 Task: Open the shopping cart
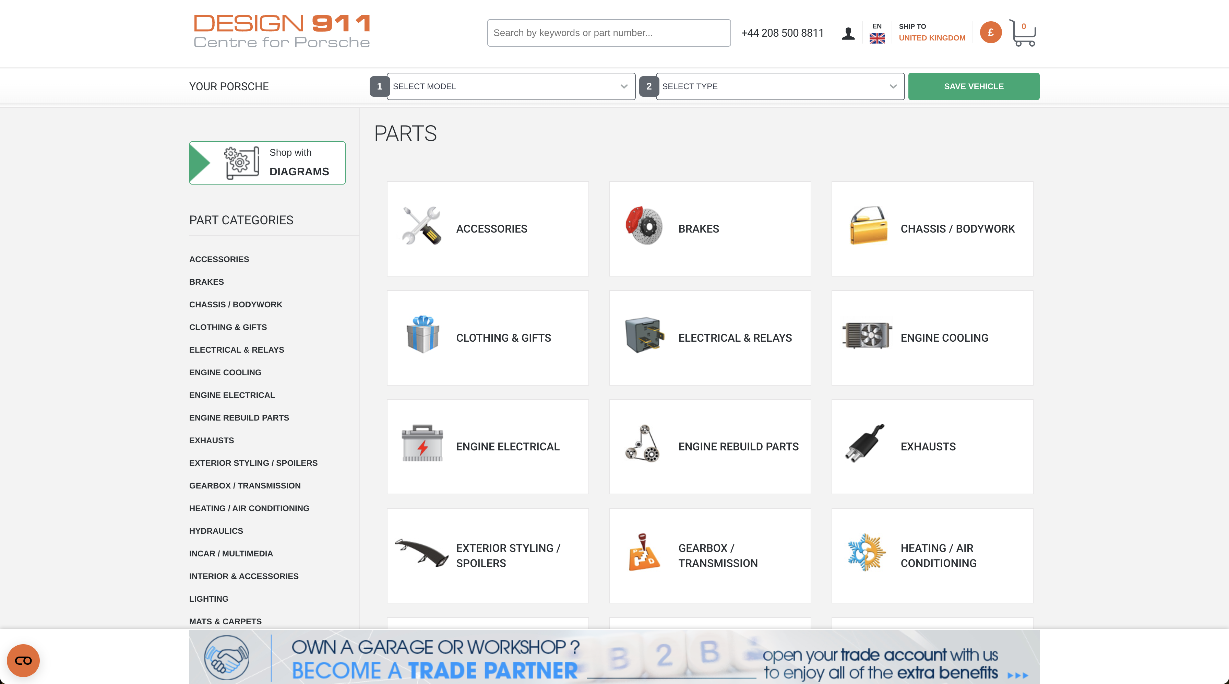pos(1023,33)
